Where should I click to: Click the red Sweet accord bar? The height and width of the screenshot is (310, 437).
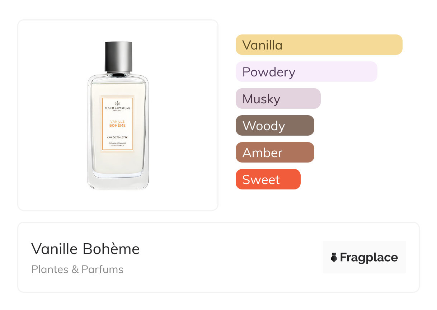[268, 179]
